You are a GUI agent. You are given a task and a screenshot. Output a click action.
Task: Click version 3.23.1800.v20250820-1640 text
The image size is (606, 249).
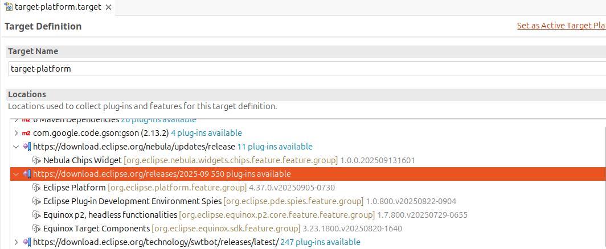(353, 229)
